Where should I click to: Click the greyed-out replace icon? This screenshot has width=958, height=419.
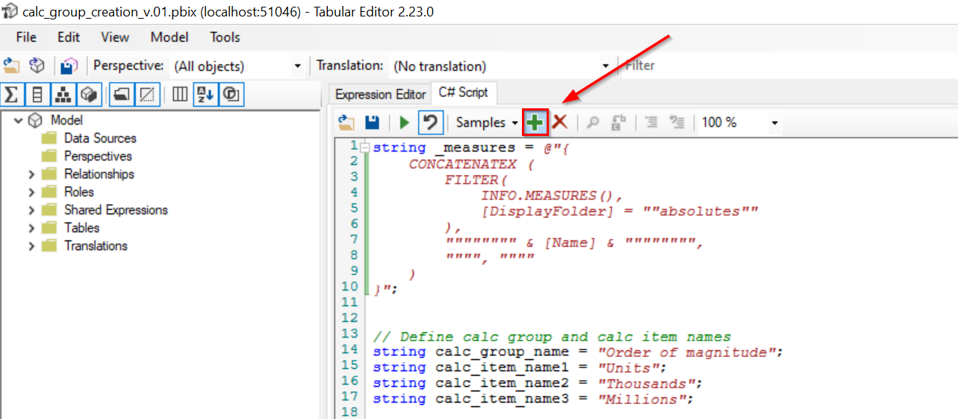(x=618, y=122)
